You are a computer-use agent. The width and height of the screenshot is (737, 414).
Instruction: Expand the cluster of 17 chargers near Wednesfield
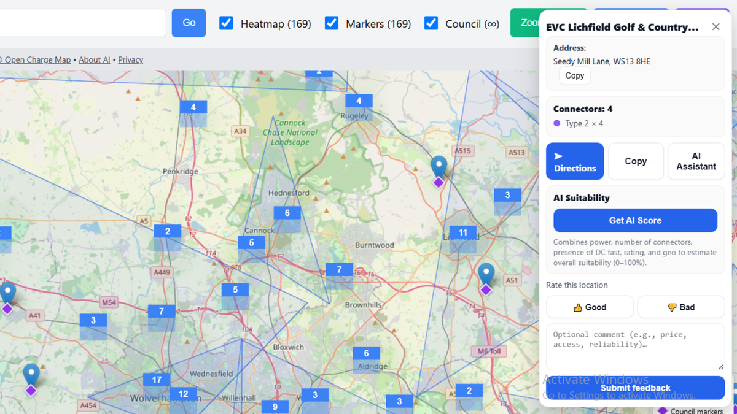pos(157,380)
